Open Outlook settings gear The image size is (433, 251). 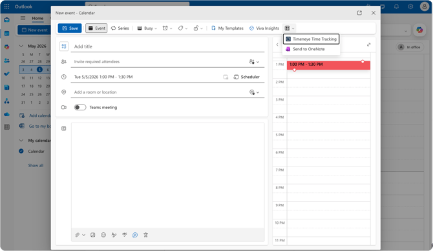[x=410, y=6]
